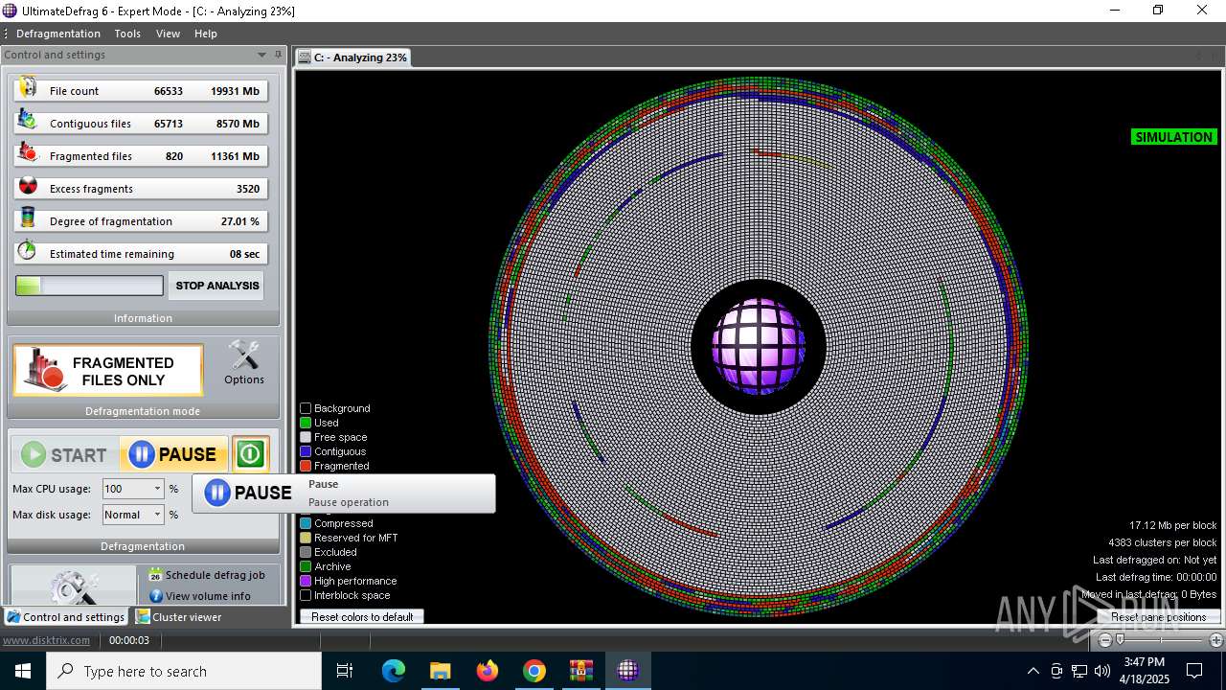The width and height of the screenshot is (1226, 690).
Task: Click the zoom in plus icon
Action: [x=1216, y=640]
